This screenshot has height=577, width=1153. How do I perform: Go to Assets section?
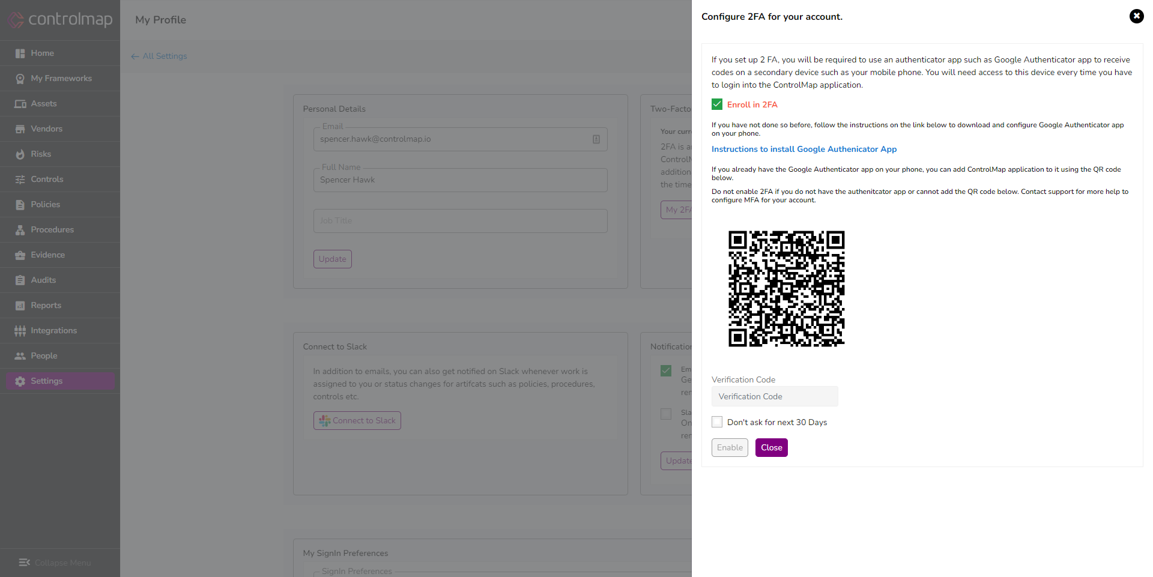coord(60,104)
